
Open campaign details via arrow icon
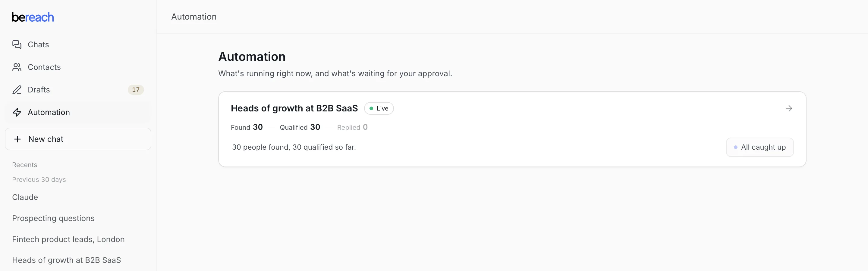[x=789, y=108]
